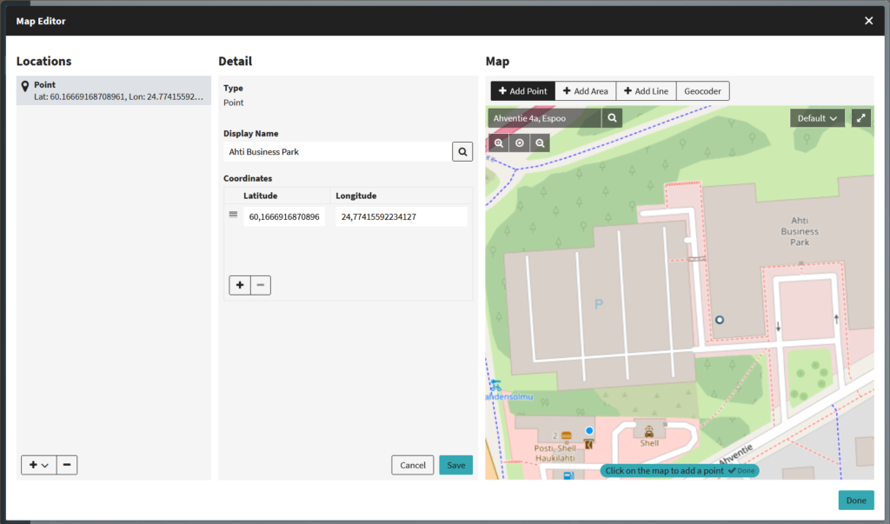Select the Add Point tool
Viewport: 890px width, 524px height.
[x=522, y=91]
